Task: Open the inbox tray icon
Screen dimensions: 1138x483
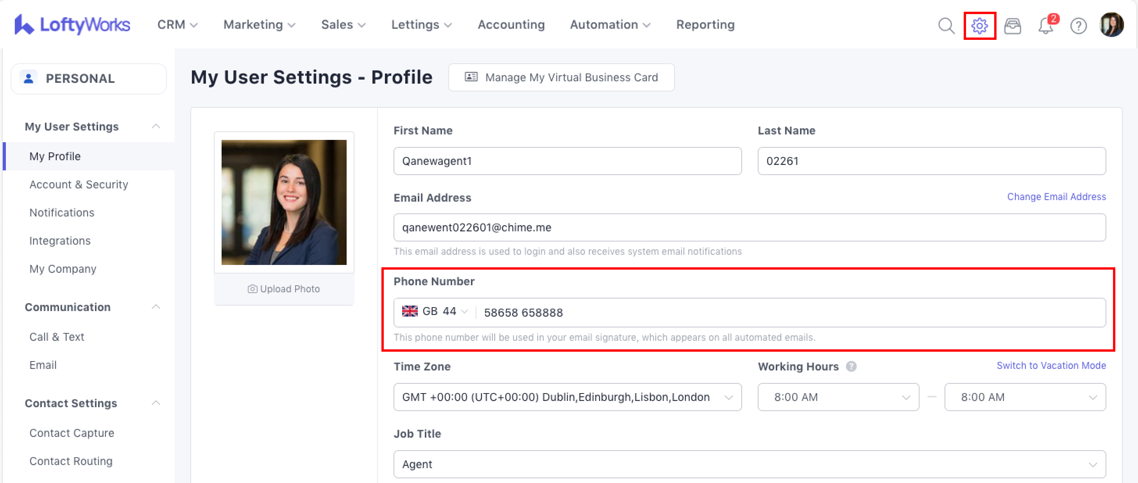Action: tap(1012, 26)
